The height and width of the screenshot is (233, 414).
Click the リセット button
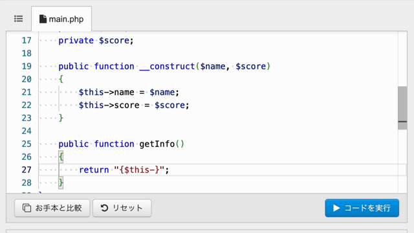[x=122, y=208]
